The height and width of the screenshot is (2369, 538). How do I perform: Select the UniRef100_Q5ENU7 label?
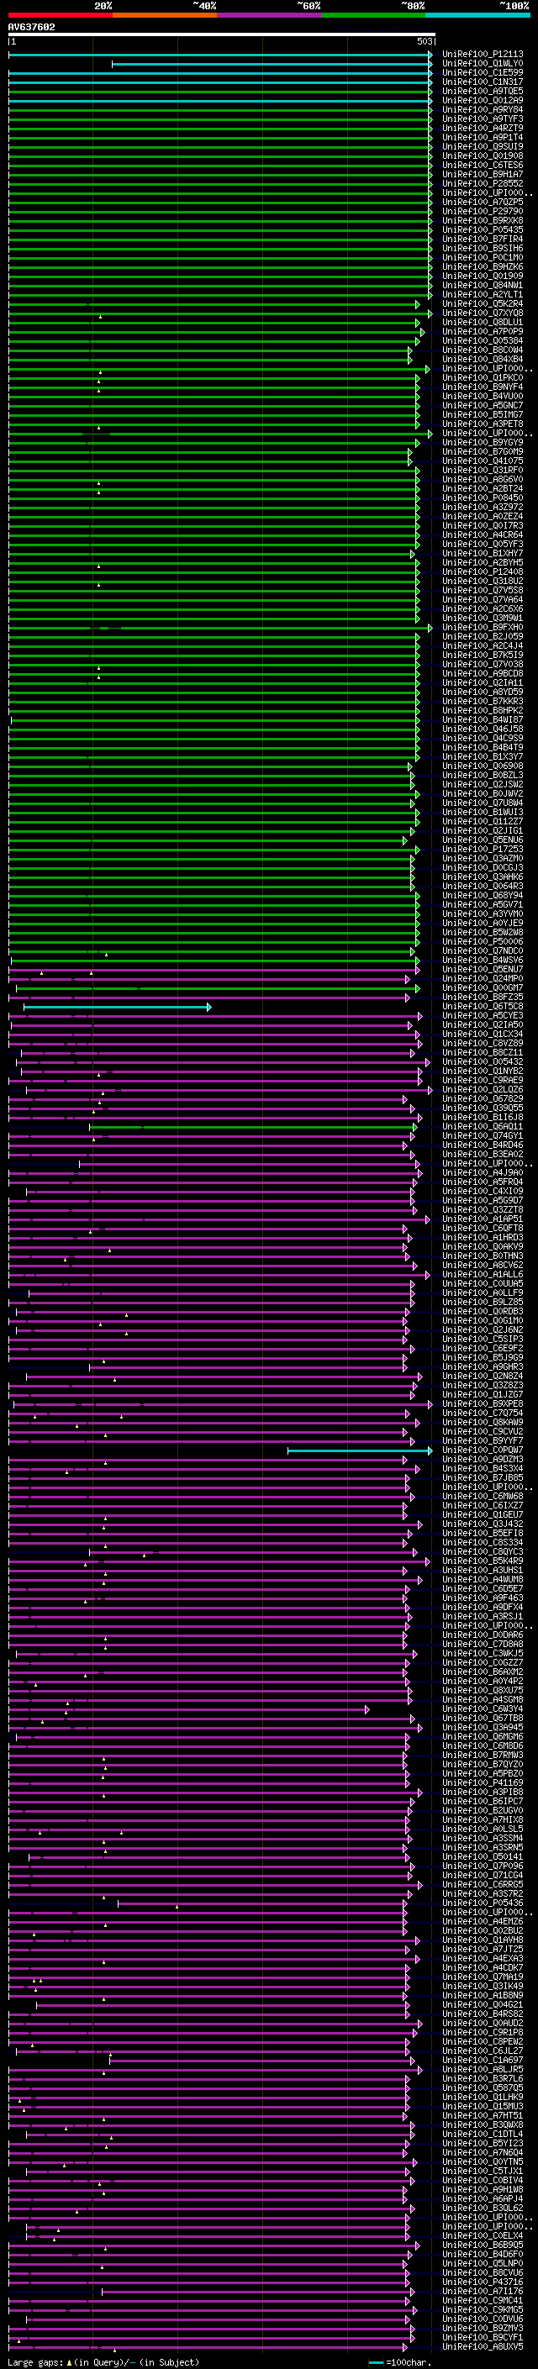click(482, 969)
